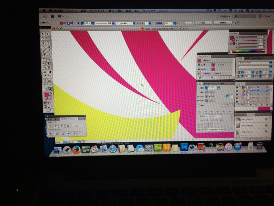Switch to the グラデーション tab

coord(211,84)
